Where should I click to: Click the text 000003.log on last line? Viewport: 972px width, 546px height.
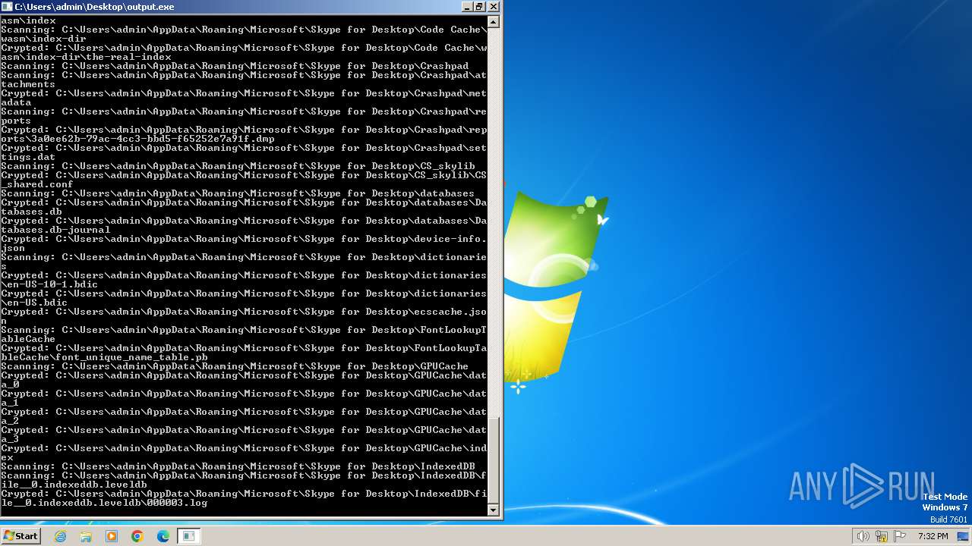[177, 503]
